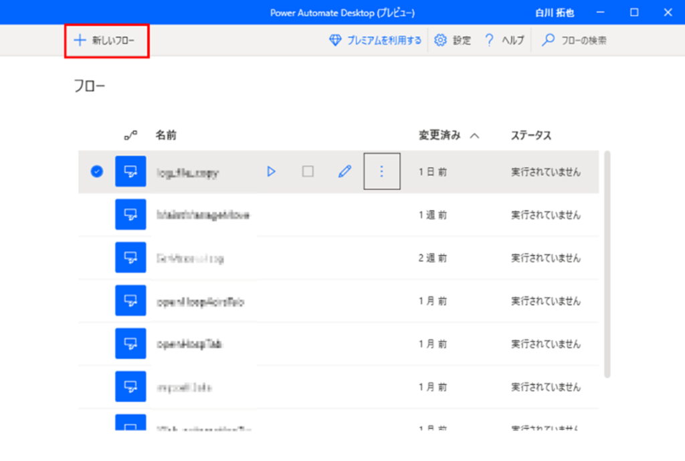Click the 1 週 前 cell
Viewport: 685px width, 461px height.
coord(433,215)
